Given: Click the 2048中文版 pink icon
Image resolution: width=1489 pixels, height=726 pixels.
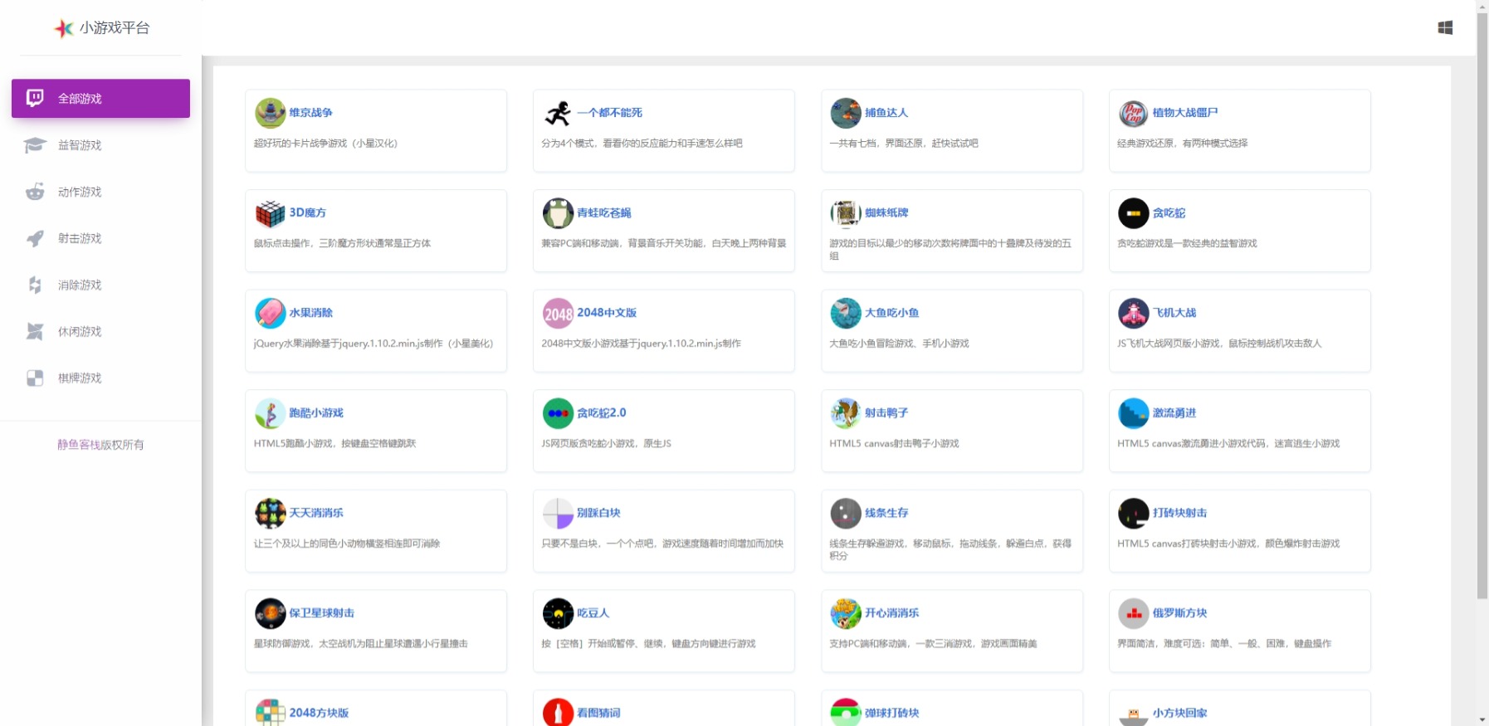Looking at the screenshot, I should click(558, 314).
